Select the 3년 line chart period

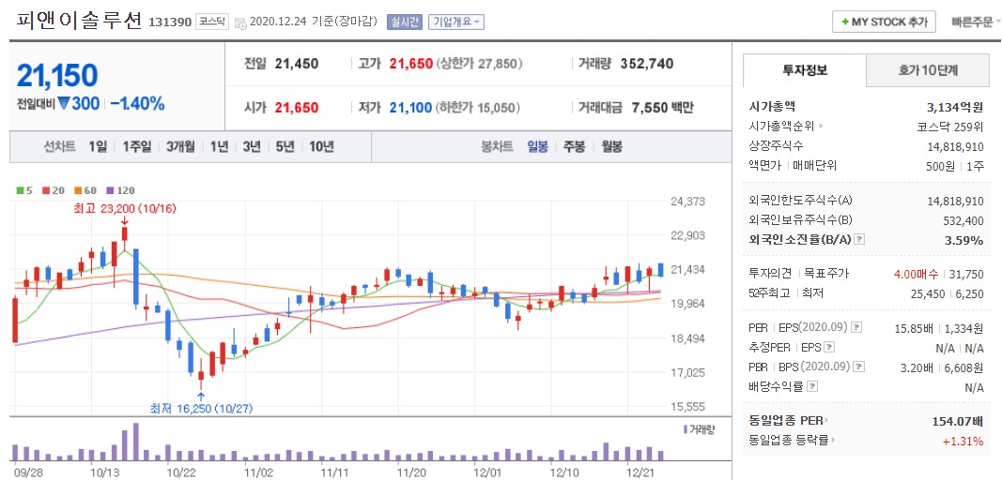click(x=252, y=147)
